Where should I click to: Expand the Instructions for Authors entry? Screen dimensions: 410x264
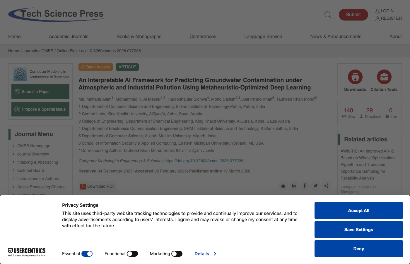pyautogui.click(x=38, y=179)
